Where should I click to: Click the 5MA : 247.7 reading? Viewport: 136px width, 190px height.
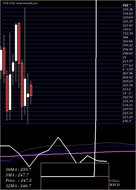point(17,175)
